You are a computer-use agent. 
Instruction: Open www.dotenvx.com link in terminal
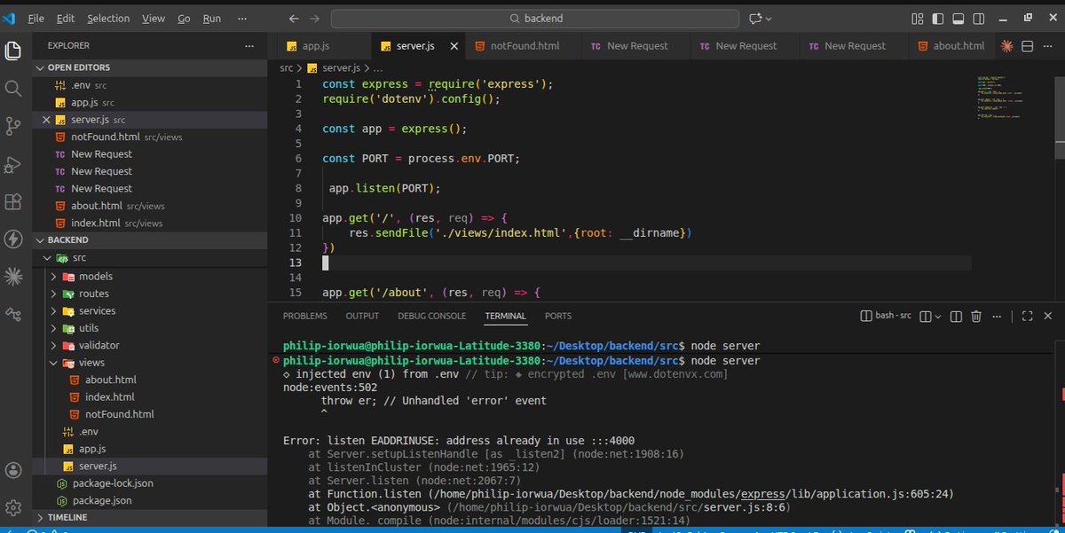click(677, 374)
